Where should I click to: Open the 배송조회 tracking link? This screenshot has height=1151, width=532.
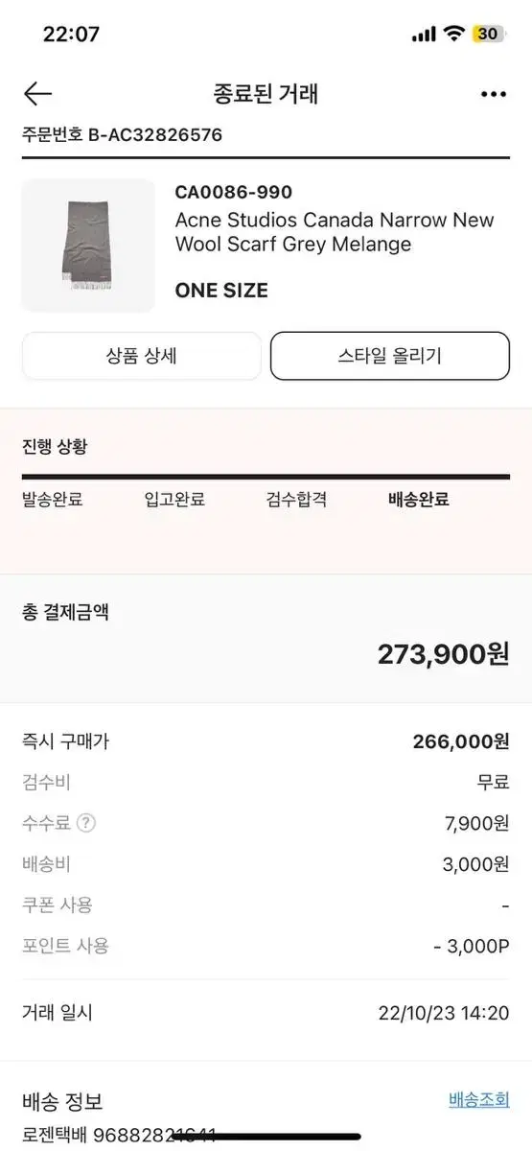[479, 1099]
